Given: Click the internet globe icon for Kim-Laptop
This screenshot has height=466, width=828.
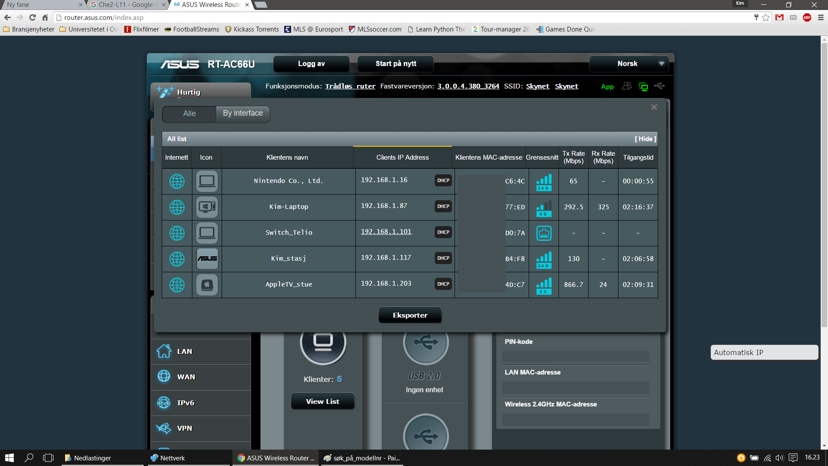Looking at the screenshot, I should pyautogui.click(x=177, y=207).
